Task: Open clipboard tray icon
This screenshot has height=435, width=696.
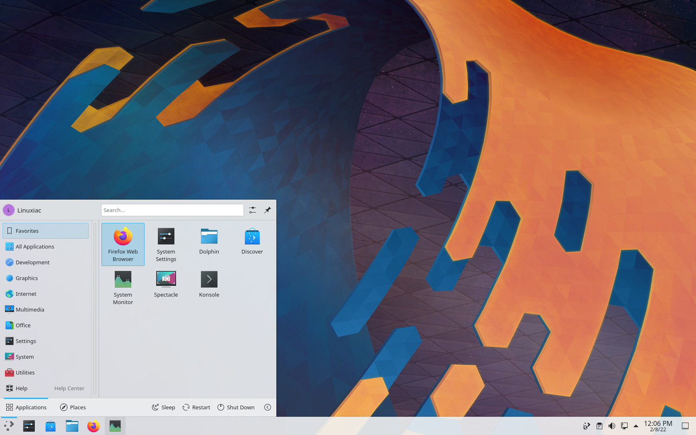Action: 599,426
